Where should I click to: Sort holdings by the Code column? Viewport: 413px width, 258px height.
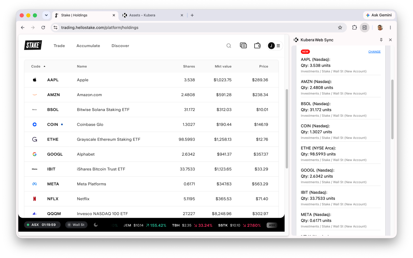coord(38,66)
